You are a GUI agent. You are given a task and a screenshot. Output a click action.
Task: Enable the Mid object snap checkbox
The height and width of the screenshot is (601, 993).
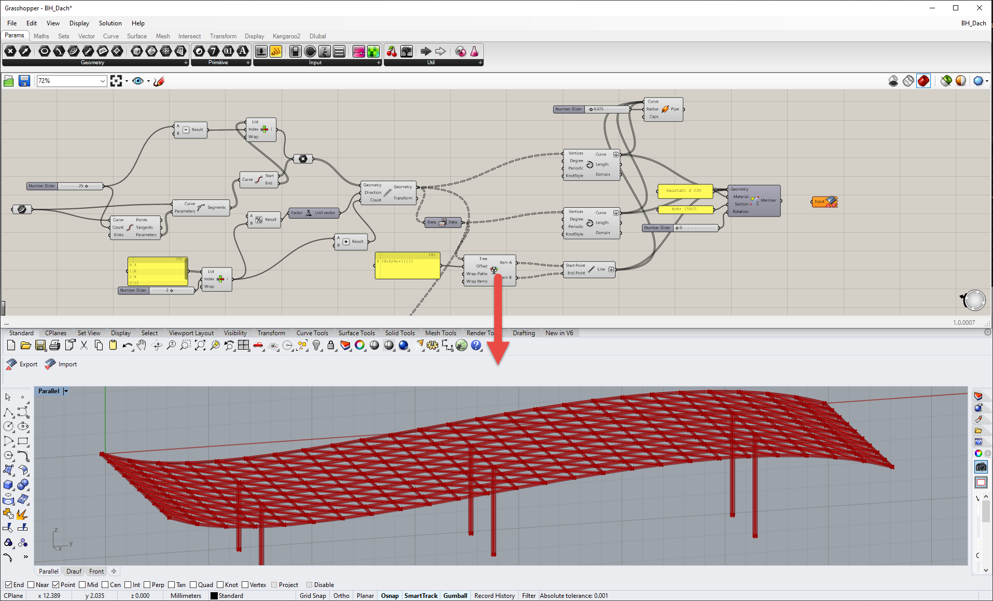pos(83,584)
